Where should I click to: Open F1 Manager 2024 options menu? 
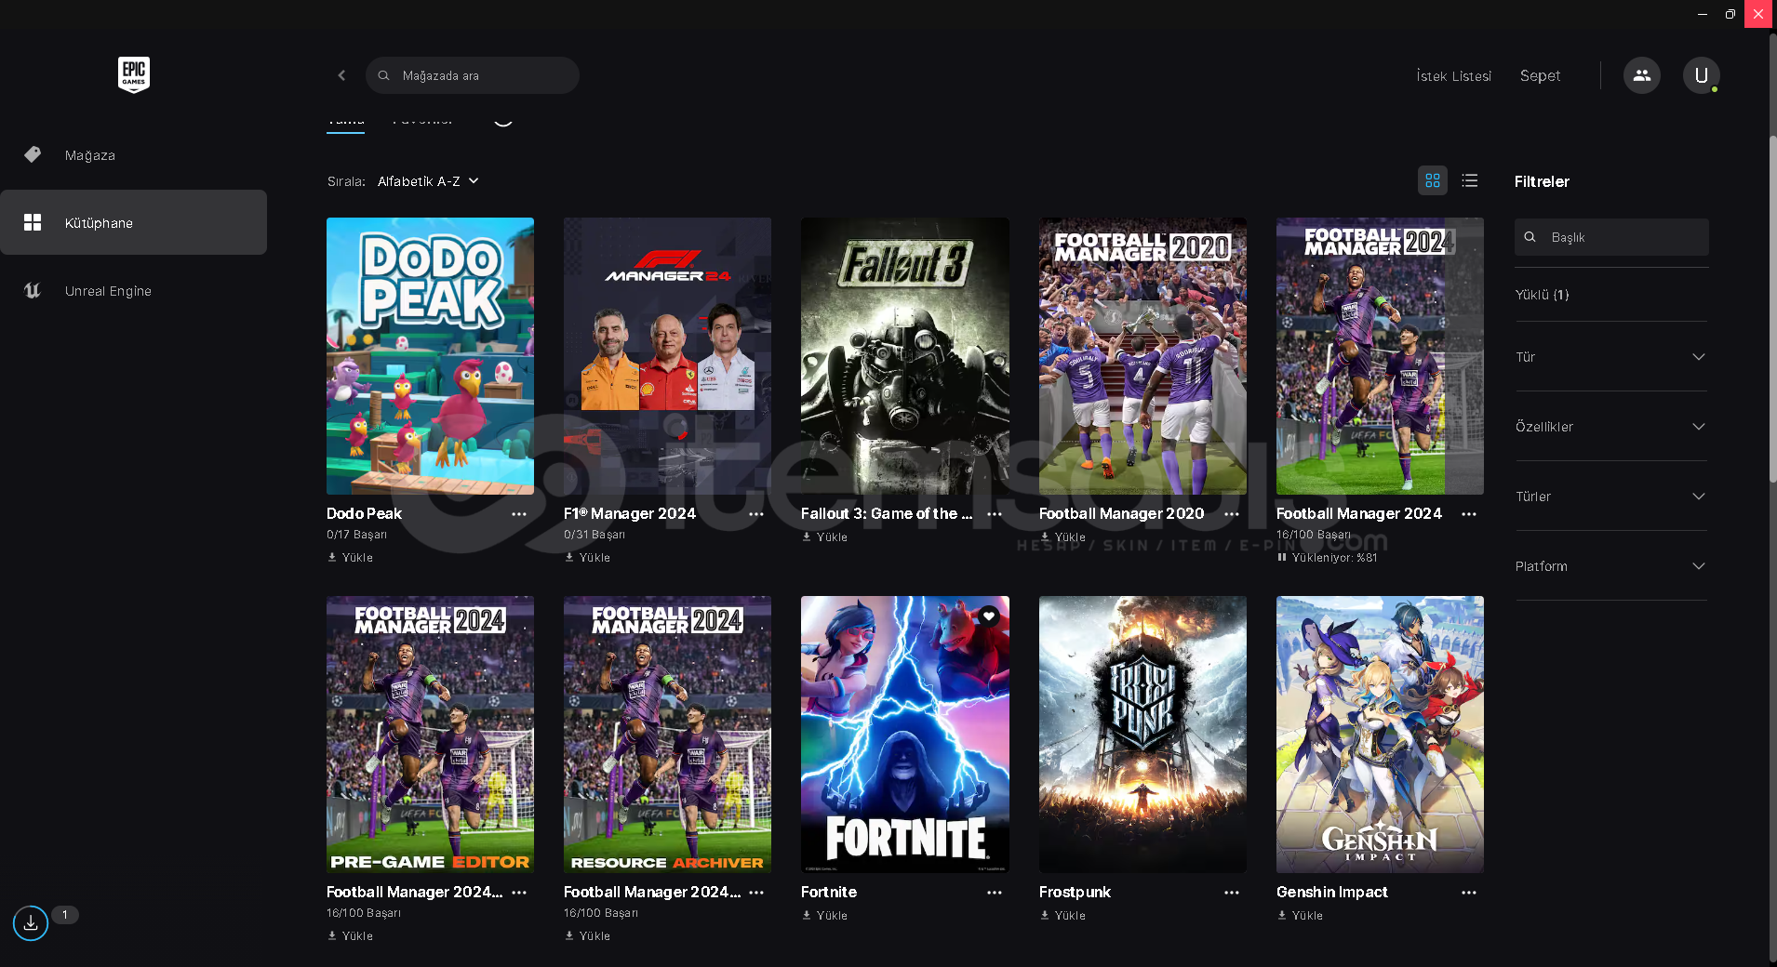756,514
